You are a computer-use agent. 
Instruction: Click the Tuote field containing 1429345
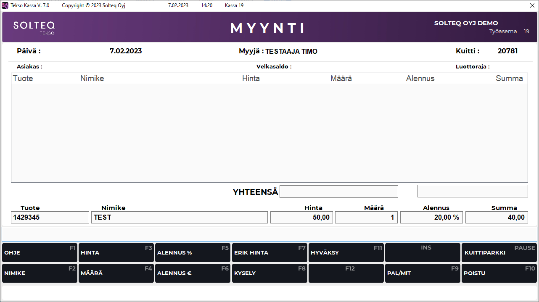pos(50,217)
